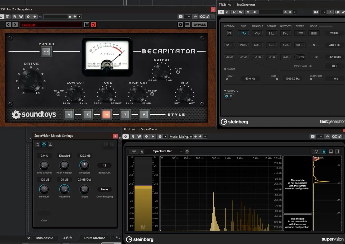Adjust the TestGenerator frequency slider handle
This screenshot has width=345, height=244.
click(x=314, y=45)
